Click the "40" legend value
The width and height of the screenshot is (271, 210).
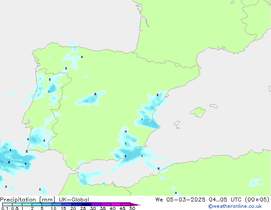(112, 208)
